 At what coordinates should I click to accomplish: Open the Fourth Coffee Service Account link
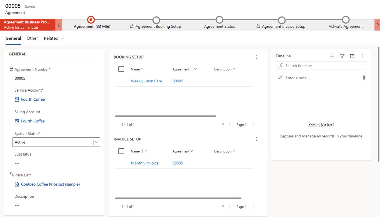[33, 99]
